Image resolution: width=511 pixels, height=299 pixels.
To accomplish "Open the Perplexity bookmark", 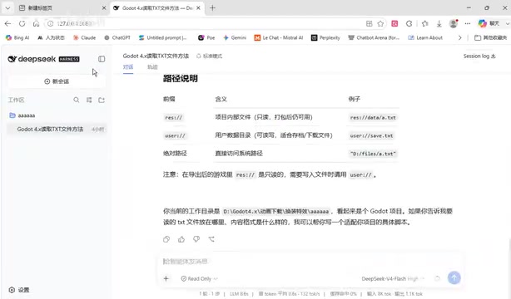I will pyautogui.click(x=325, y=37).
